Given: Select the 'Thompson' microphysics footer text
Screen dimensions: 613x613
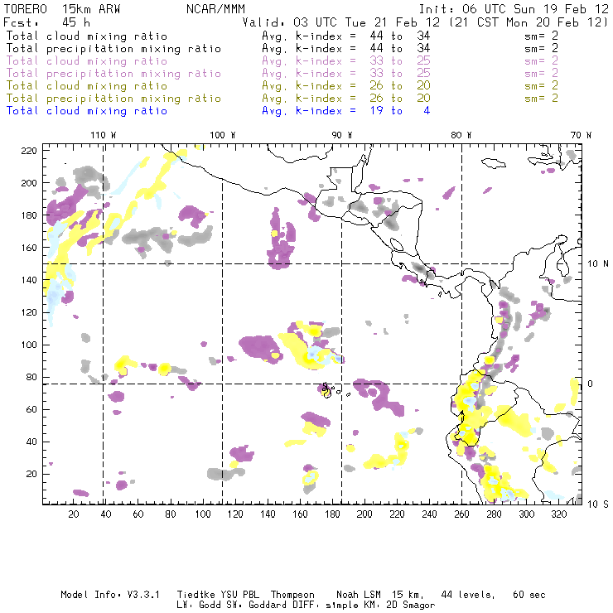Looking at the screenshot, I should pyautogui.click(x=292, y=595).
